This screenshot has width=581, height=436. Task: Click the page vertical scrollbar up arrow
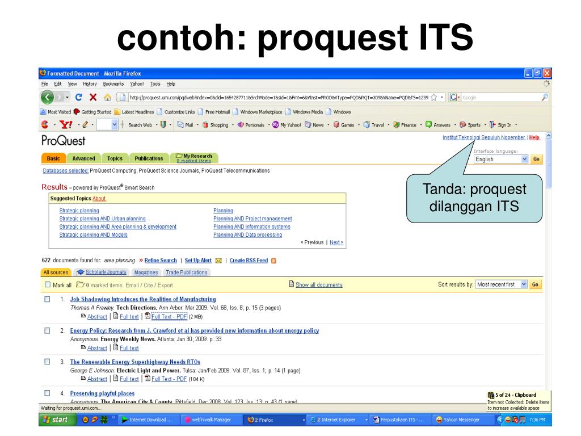pyautogui.click(x=549, y=136)
